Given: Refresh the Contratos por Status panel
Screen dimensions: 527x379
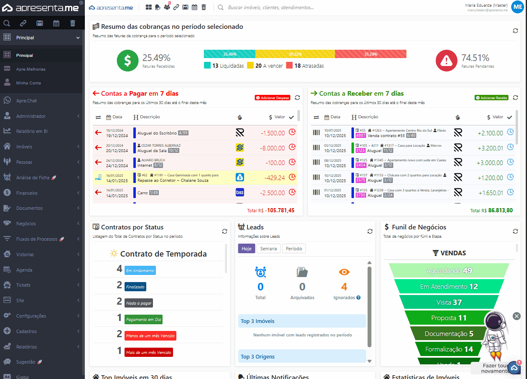Looking at the screenshot, I should coord(224,231).
